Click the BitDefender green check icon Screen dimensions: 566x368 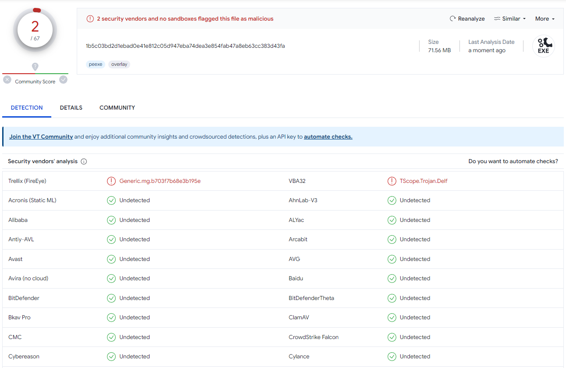[111, 298]
